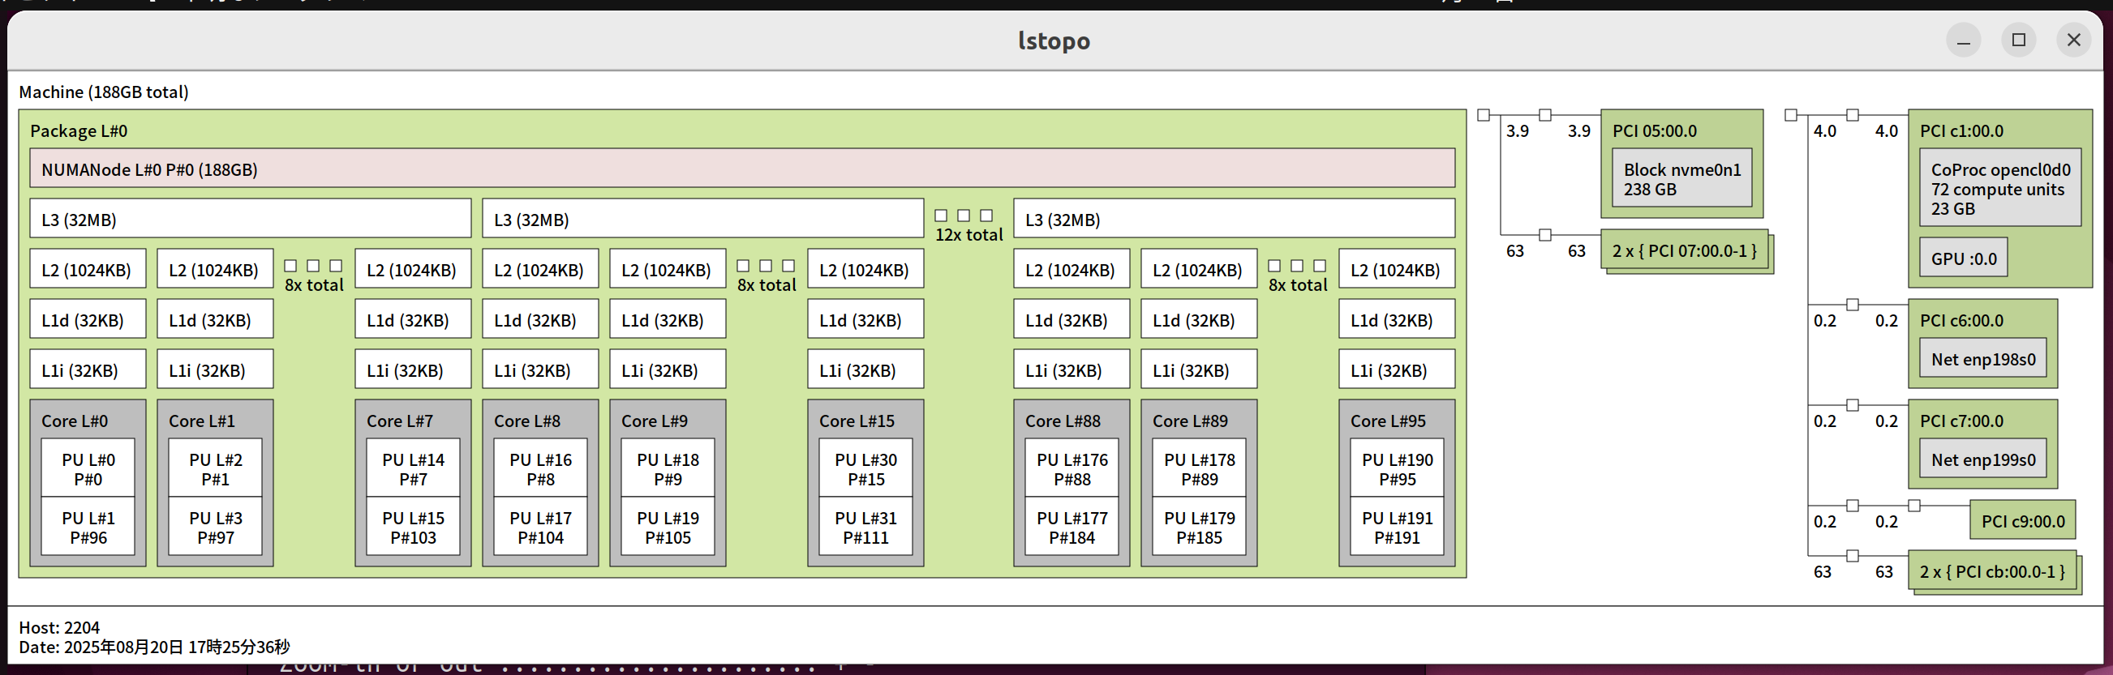Select the PCI c9:00.0 device box

tap(2022, 521)
